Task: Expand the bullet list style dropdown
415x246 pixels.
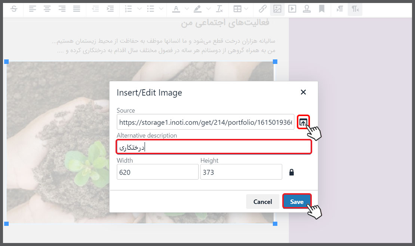Action: (x=161, y=9)
